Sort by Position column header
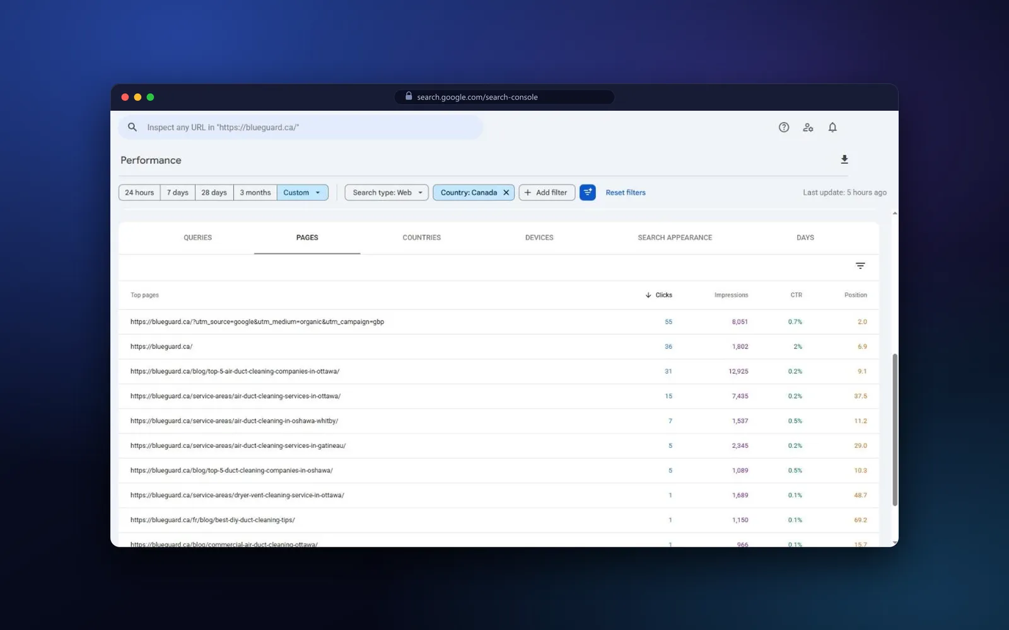 (856, 295)
